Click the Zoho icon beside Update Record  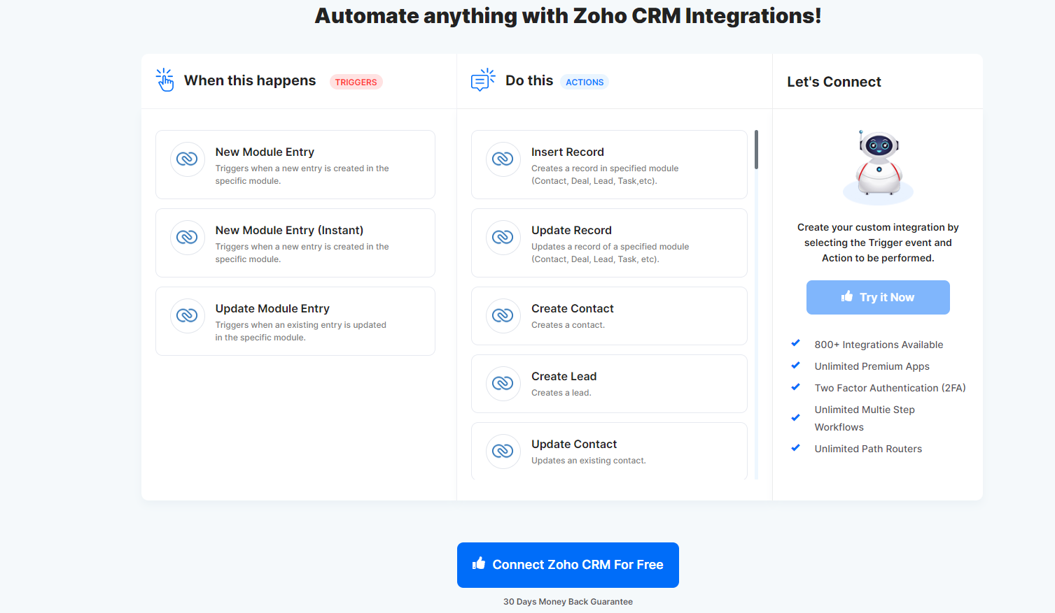pos(503,237)
